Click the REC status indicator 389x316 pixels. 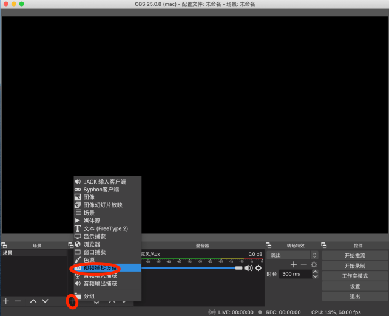[279, 312]
